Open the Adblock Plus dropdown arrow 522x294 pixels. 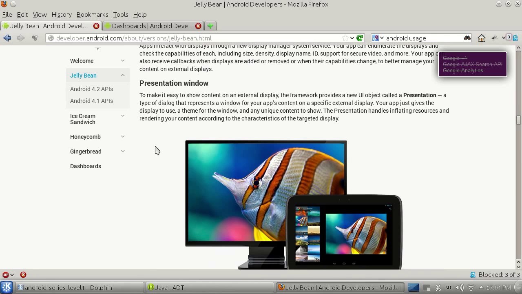pyautogui.click(x=12, y=275)
